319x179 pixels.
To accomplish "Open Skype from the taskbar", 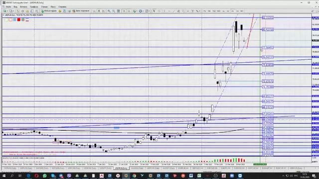I will point(53,176).
